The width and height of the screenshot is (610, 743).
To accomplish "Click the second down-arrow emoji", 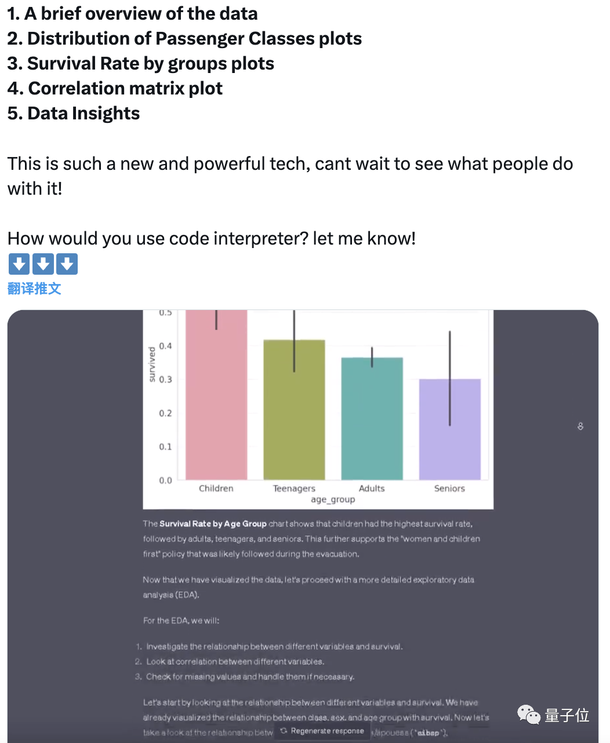I will pyautogui.click(x=43, y=264).
